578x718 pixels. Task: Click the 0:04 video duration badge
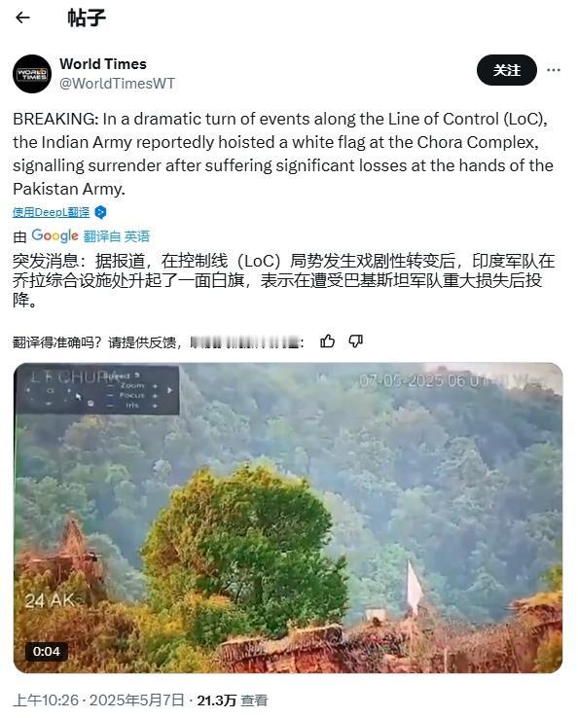point(47,651)
